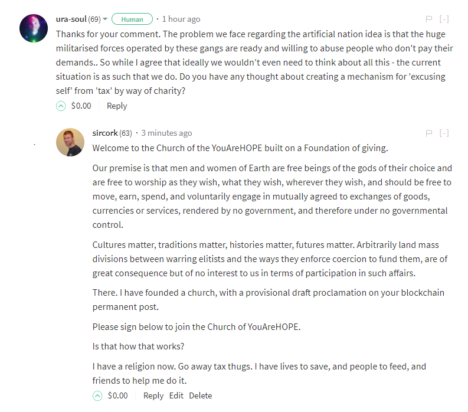Flag ura-soul's comment

click(429, 19)
